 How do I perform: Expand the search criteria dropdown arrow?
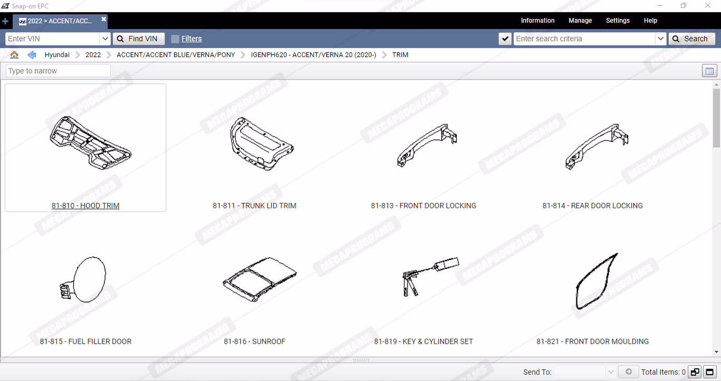tap(660, 39)
